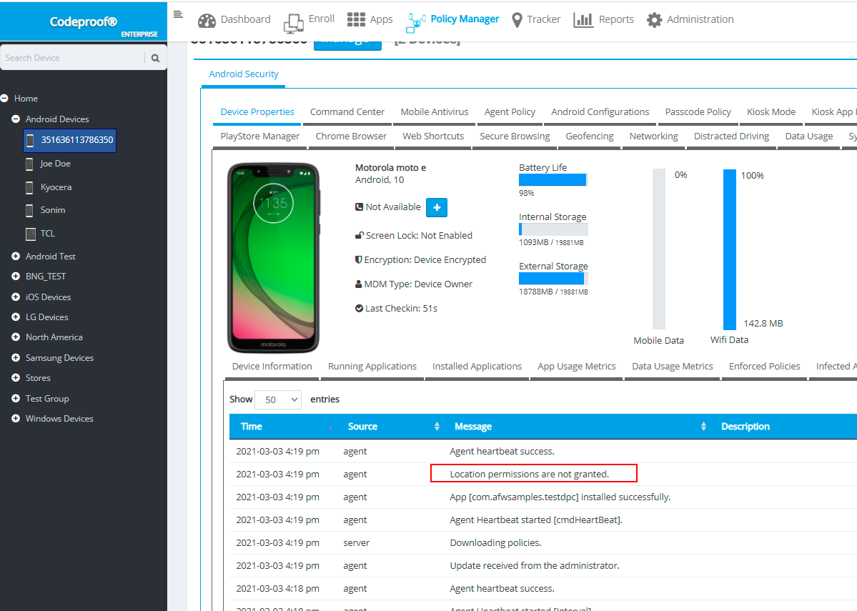
Task: Open the Networking tab
Action: coord(654,136)
